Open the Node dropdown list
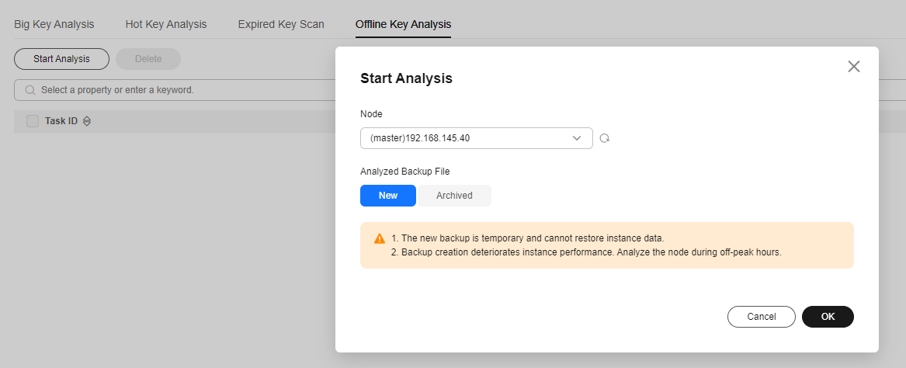The width and height of the screenshot is (906, 368). coord(476,138)
